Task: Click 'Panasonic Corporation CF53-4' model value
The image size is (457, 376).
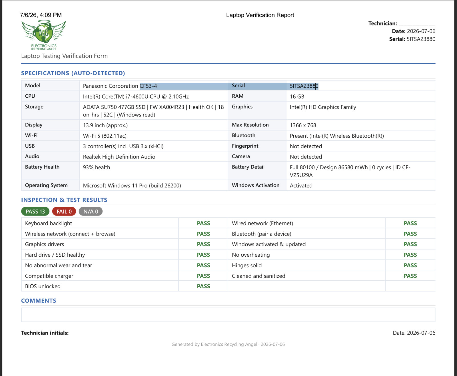Action: click(120, 86)
